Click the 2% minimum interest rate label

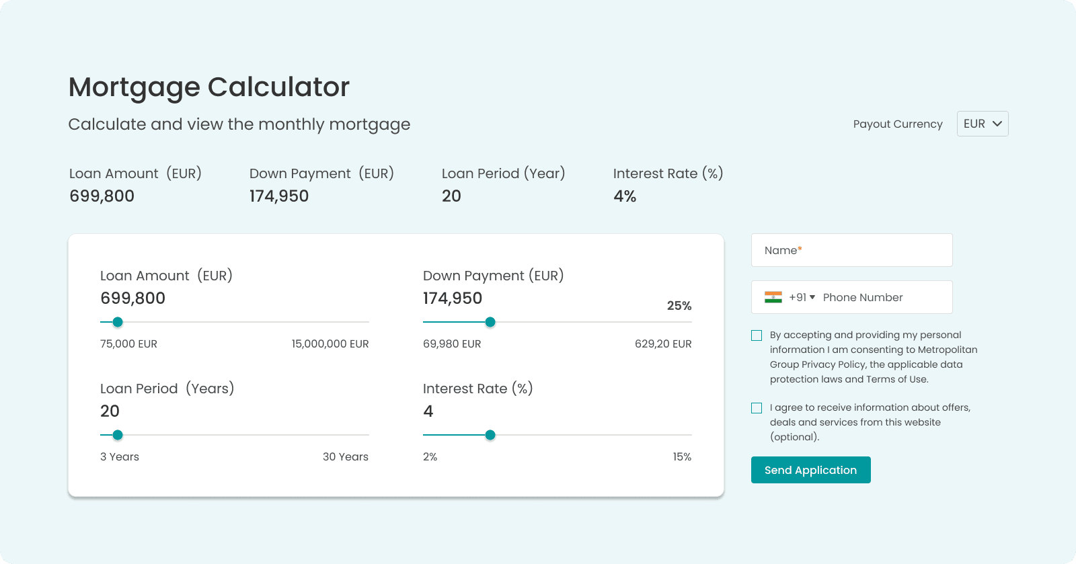[430, 457]
